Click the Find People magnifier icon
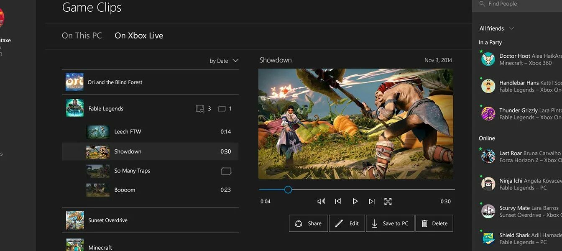Screen dimensions: 562x251 pos(482,4)
